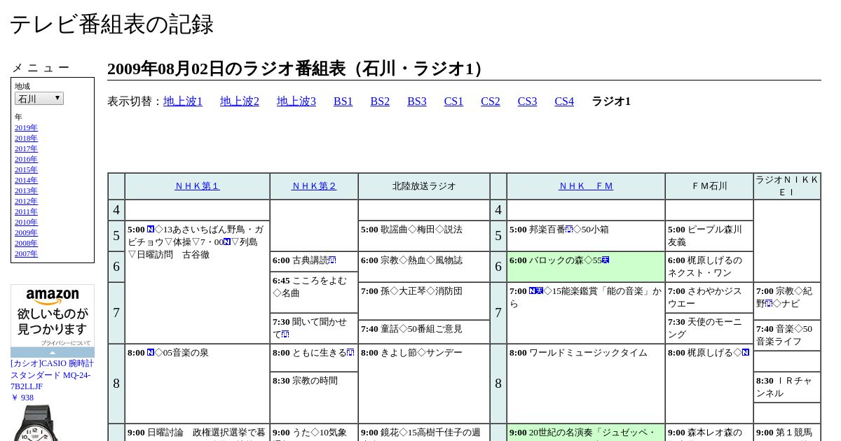This screenshot has width=841, height=441.
Task: Click the N icon after 8:00 梶原しげる
Action: point(746,353)
